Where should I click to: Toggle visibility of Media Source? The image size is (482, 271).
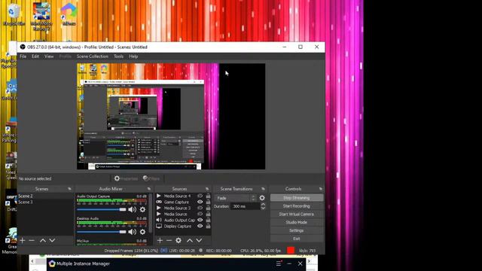click(x=200, y=214)
